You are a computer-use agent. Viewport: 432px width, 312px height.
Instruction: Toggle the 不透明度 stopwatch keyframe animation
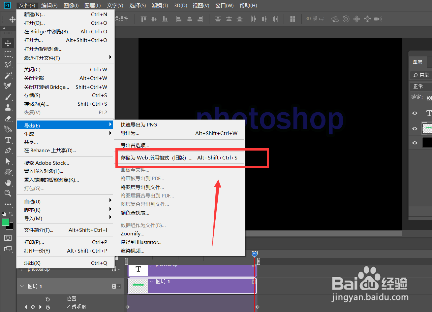tap(48, 307)
